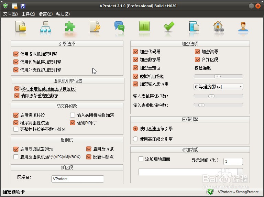Open the 中等强度[默认] strength dropdown
This screenshot has width=264, height=197.
tap(218, 87)
